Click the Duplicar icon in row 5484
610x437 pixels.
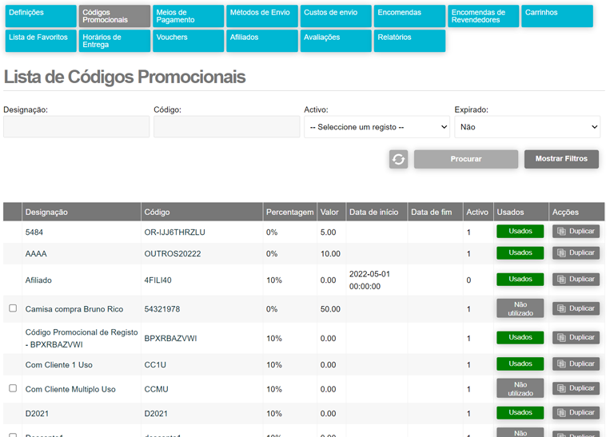576,232
